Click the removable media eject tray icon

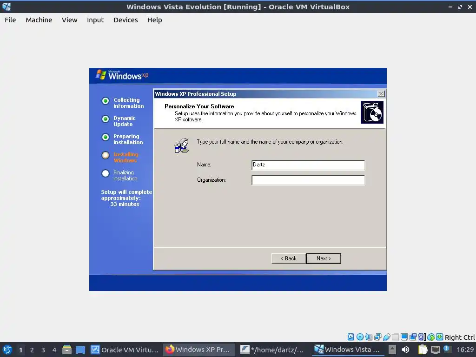pyautogui.click(x=392, y=350)
